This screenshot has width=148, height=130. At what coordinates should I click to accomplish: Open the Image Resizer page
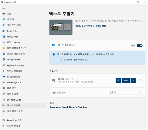(x=23, y=60)
